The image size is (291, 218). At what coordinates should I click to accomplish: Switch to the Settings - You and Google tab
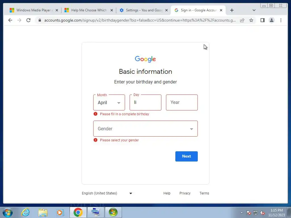(x=144, y=10)
